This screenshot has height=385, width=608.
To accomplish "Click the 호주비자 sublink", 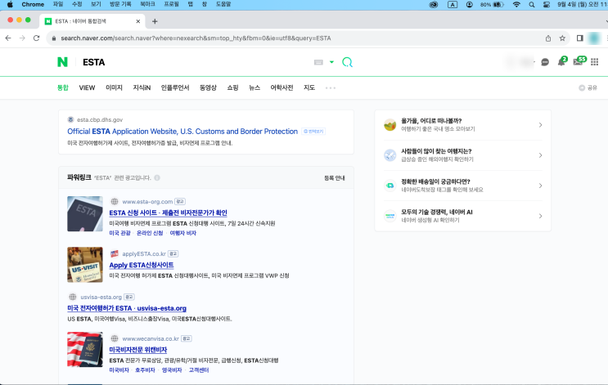I will tap(145, 370).
